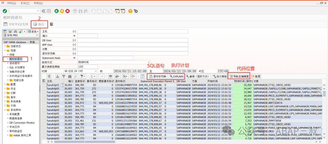Screen dimensions: 328x144
Task: Select 耗时的语句 in the tree
Action: 16,59
